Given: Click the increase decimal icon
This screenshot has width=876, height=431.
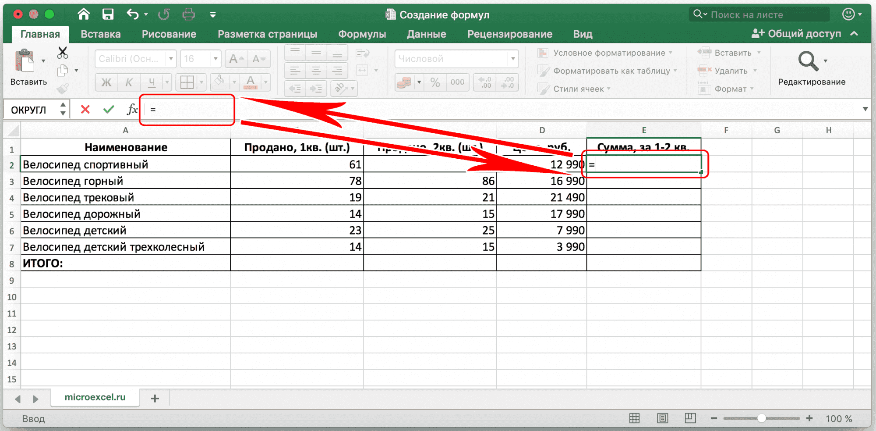Looking at the screenshot, I should [x=484, y=82].
